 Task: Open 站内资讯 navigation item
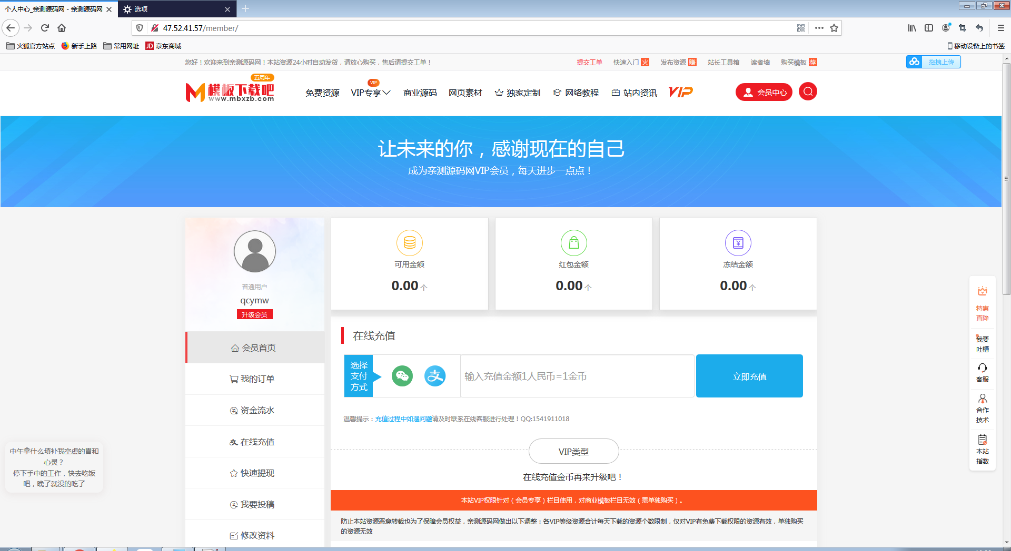pyautogui.click(x=634, y=93)
